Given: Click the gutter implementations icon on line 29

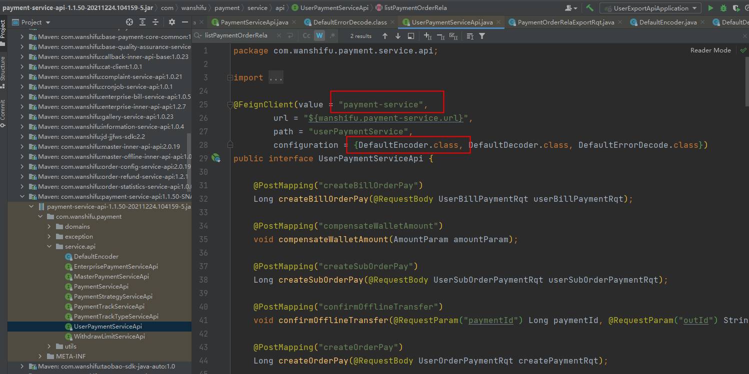Looking at the screenshot, I should pyautogui.click(x=216, y=158).
